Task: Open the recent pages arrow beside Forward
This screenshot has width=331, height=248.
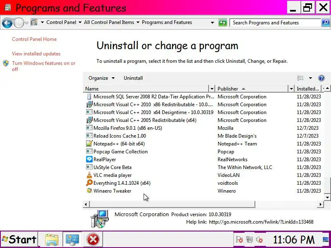Action: [x=26, y=23]
